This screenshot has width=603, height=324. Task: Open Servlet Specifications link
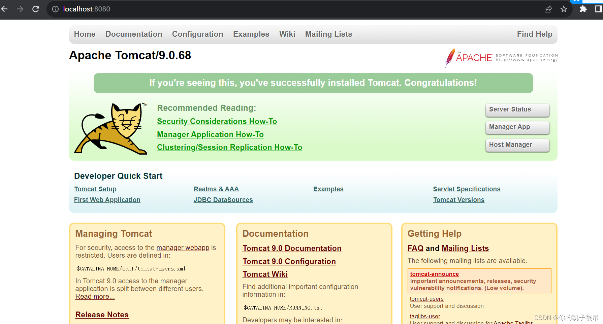[x=467, y=189]
